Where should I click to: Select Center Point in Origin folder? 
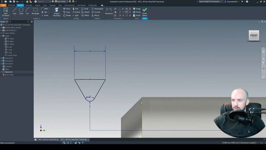pyautogui.click(x=11, y=55)
